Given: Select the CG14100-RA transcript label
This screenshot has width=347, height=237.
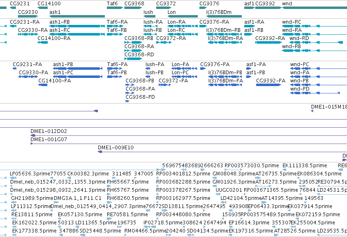Looking at the screenshot, I should 54,38.
